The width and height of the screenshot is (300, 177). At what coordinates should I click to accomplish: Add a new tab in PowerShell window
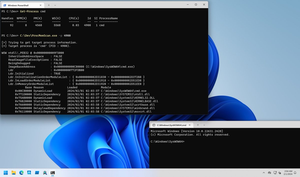pyautogui.click(x=49, y=5)
